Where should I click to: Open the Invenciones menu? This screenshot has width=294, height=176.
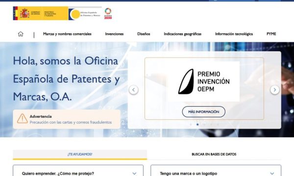coord(114,34)
